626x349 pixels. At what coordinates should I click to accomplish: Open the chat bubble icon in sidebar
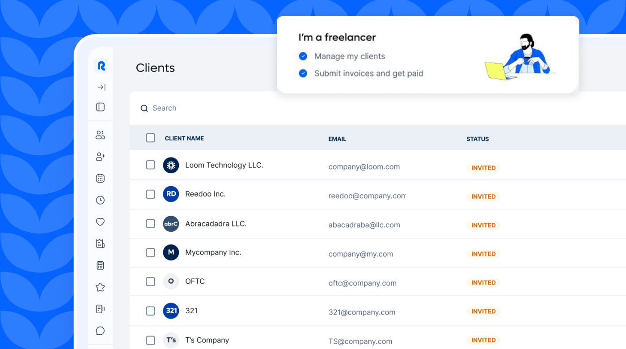tap(100, 331)
